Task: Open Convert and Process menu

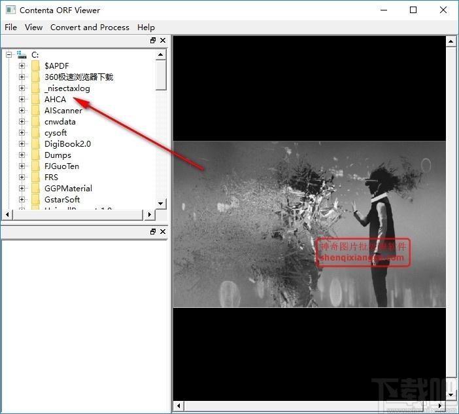Action: [x=90, y=28]
